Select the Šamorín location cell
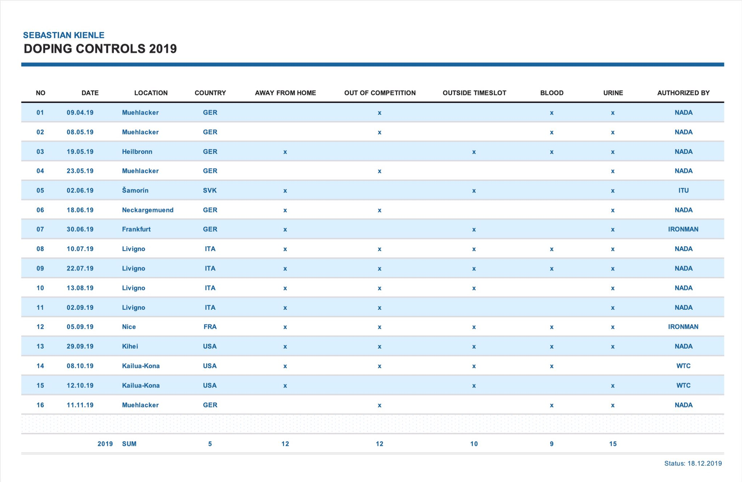Viewport: 742px width, 482px height. point(135,190)
